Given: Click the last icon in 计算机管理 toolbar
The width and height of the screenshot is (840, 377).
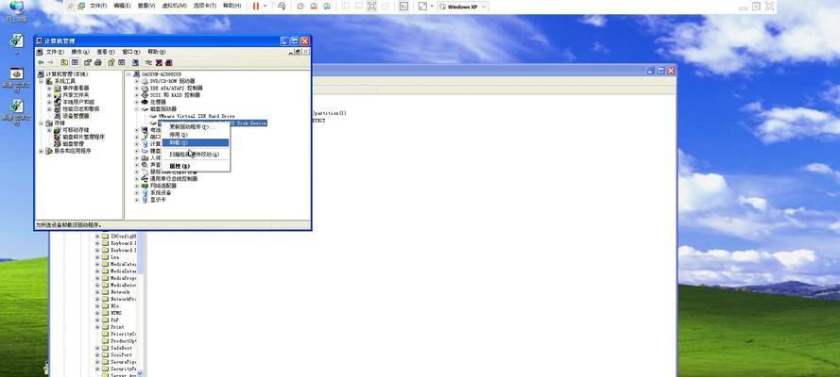Looking at the screenshot, I should [169, 62].
